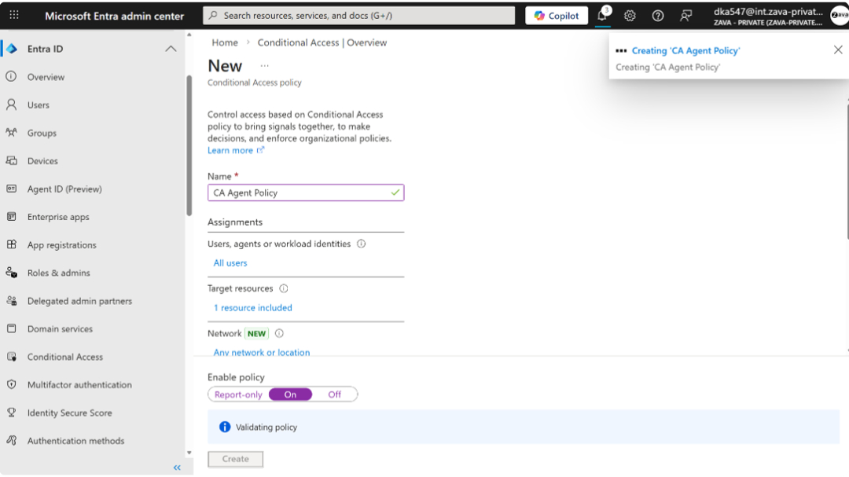Image resolution: width=849 pixels, height=477 pixels.
Task: Click info icon beside Users, agents identities
Action: coord(361,244)
